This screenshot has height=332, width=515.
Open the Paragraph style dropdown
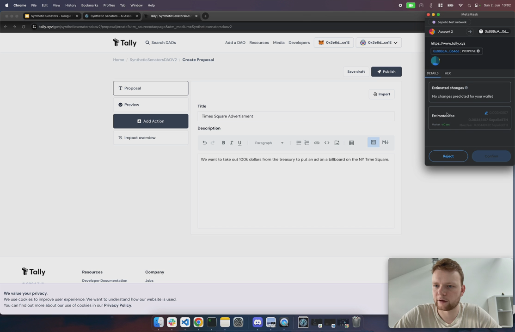click(x=269, y=142)
